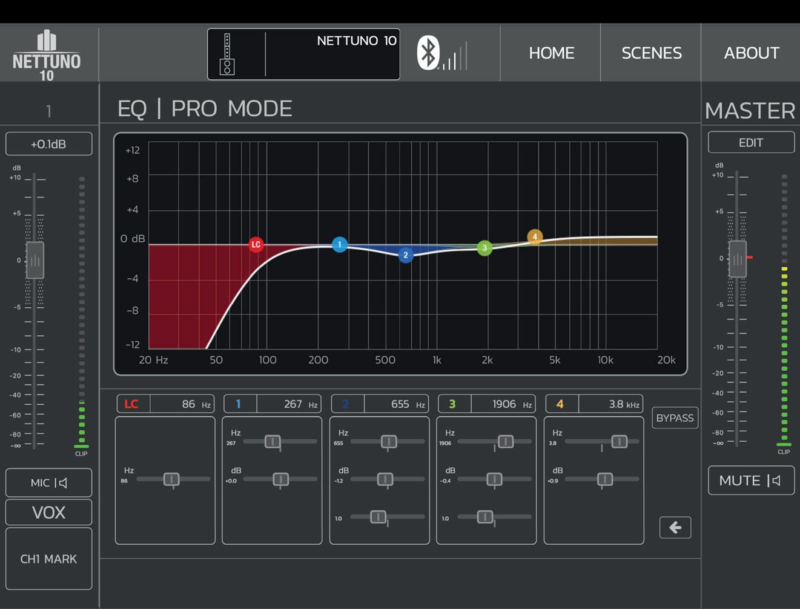Adjust band 2 Hz frequency slider
Viewport: 800px width, 609px height.
(x=389, y=442)
